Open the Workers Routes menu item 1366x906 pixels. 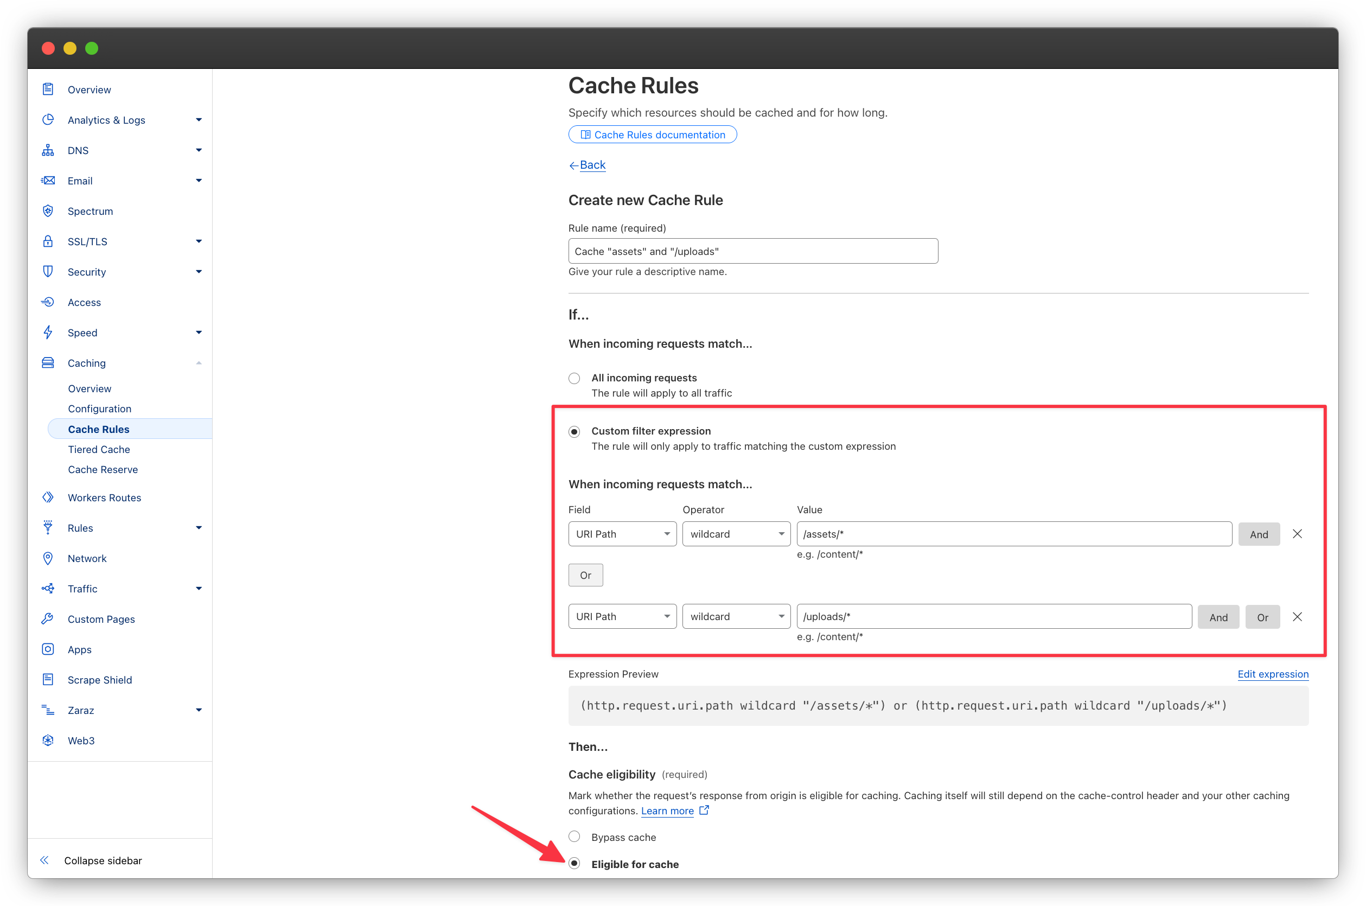click(105, 497)
